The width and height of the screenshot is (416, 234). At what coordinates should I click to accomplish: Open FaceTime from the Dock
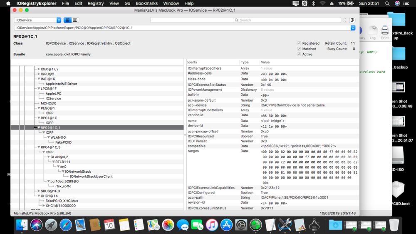pos(197,225)
